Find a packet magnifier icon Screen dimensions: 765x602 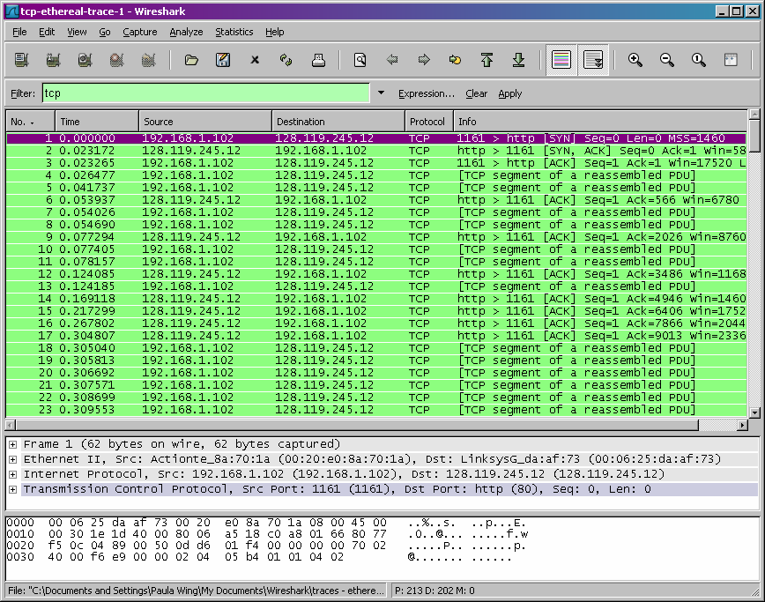coord(360,60)
